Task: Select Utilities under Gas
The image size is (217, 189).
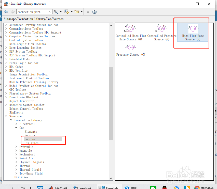Action: tap(32, 143)
